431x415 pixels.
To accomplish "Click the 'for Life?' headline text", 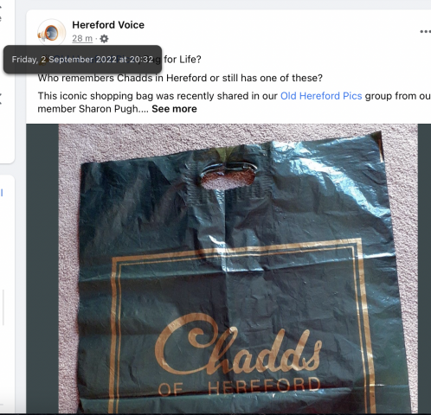I will pyautogui.click(x=183, y=60).
